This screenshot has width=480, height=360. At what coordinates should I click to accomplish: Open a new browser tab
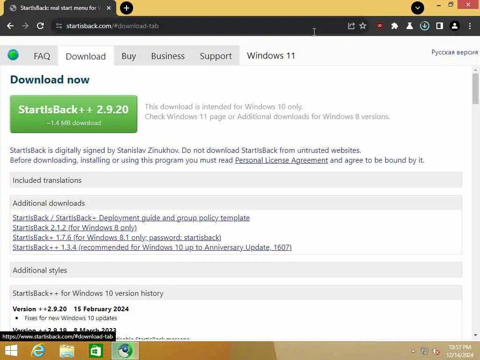click(127, 8)
